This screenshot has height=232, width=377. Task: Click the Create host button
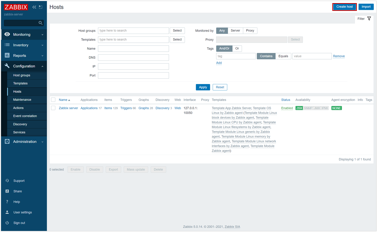pyautogui.click(x=344, y=7)
